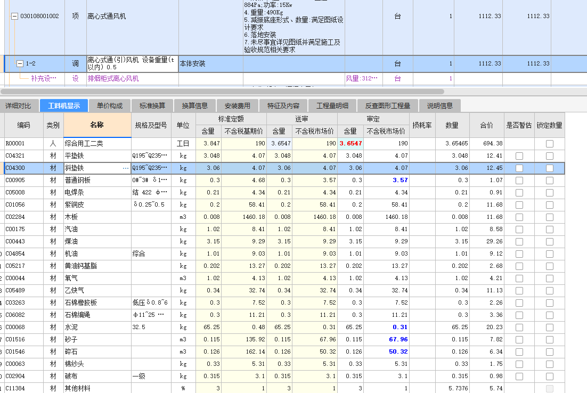Select the 黄油钙基脂 material name

81,266
